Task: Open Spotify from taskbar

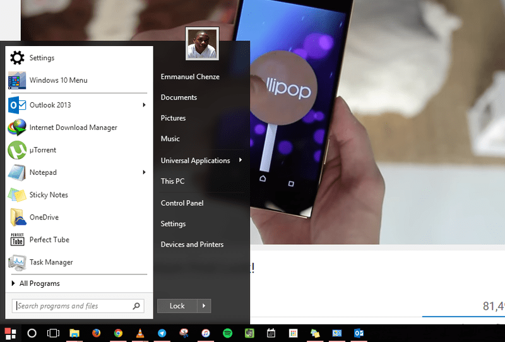Action: (228, 333)
